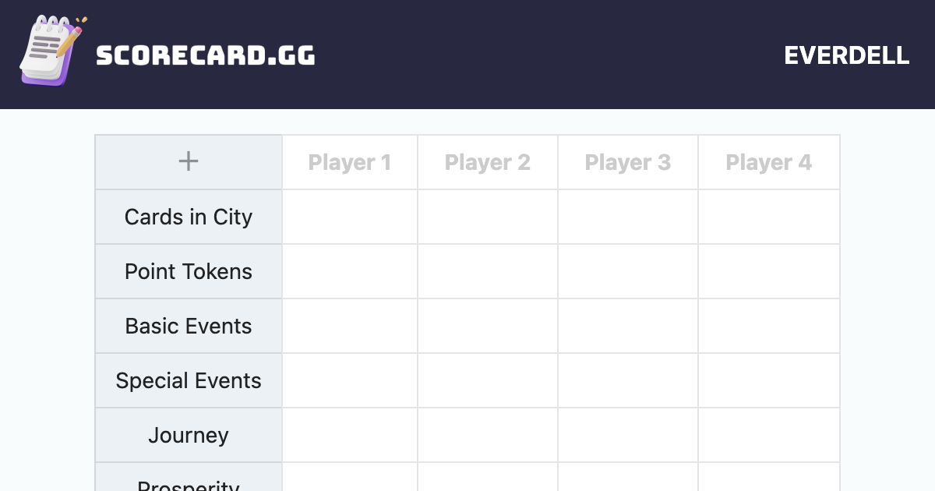Click the Point Tokens row label

point(189,271)
